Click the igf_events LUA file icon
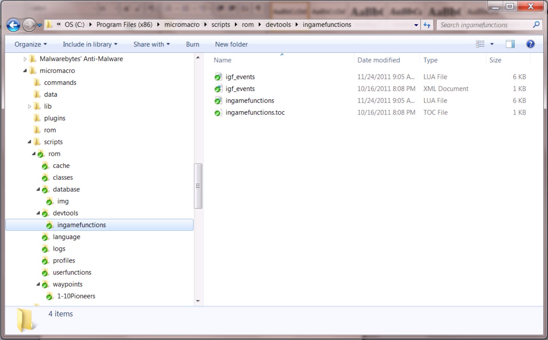The height and width of the screenshot is (340, 548). pyautogui.click(x=218, y=77)
